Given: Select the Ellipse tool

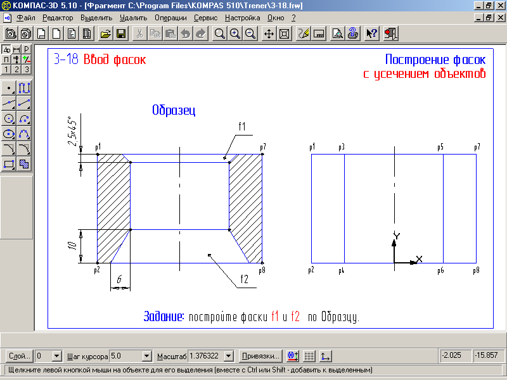Looking at the screenshot, I should tap(9, 134).
